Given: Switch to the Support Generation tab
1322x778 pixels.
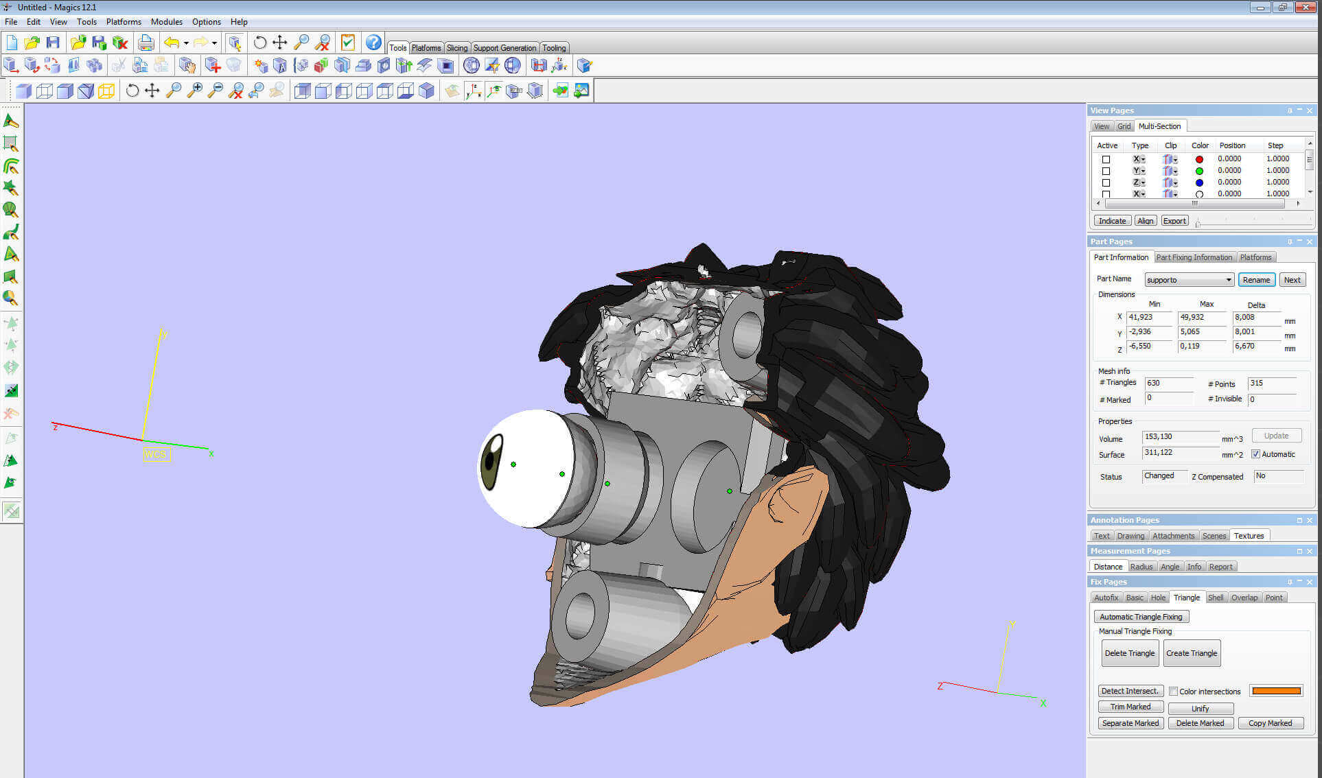Looking at the screenshot, I should point(505,47).
